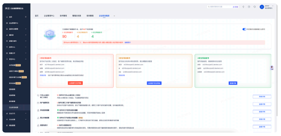Select the active 企业安全检测 tab
Screen dimensions: 281x136
[104, 16]
